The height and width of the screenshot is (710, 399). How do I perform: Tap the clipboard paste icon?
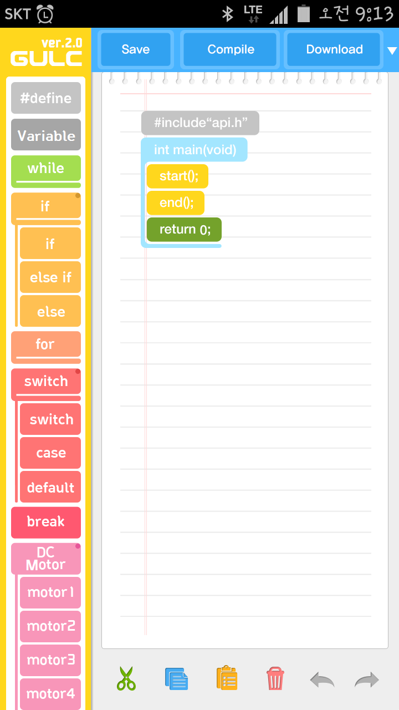(x=227, y=678)
